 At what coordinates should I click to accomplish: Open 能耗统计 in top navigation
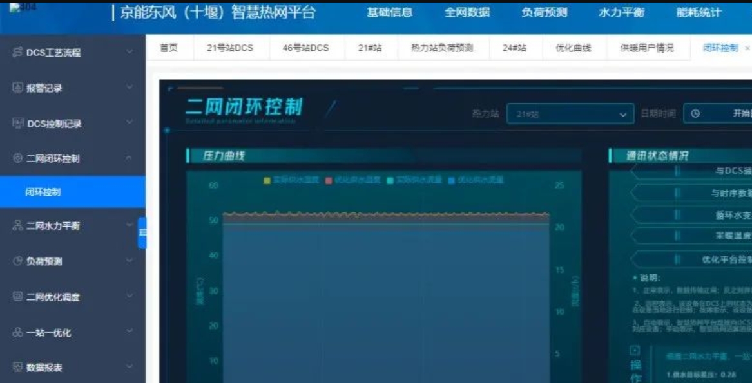(699, 14)
